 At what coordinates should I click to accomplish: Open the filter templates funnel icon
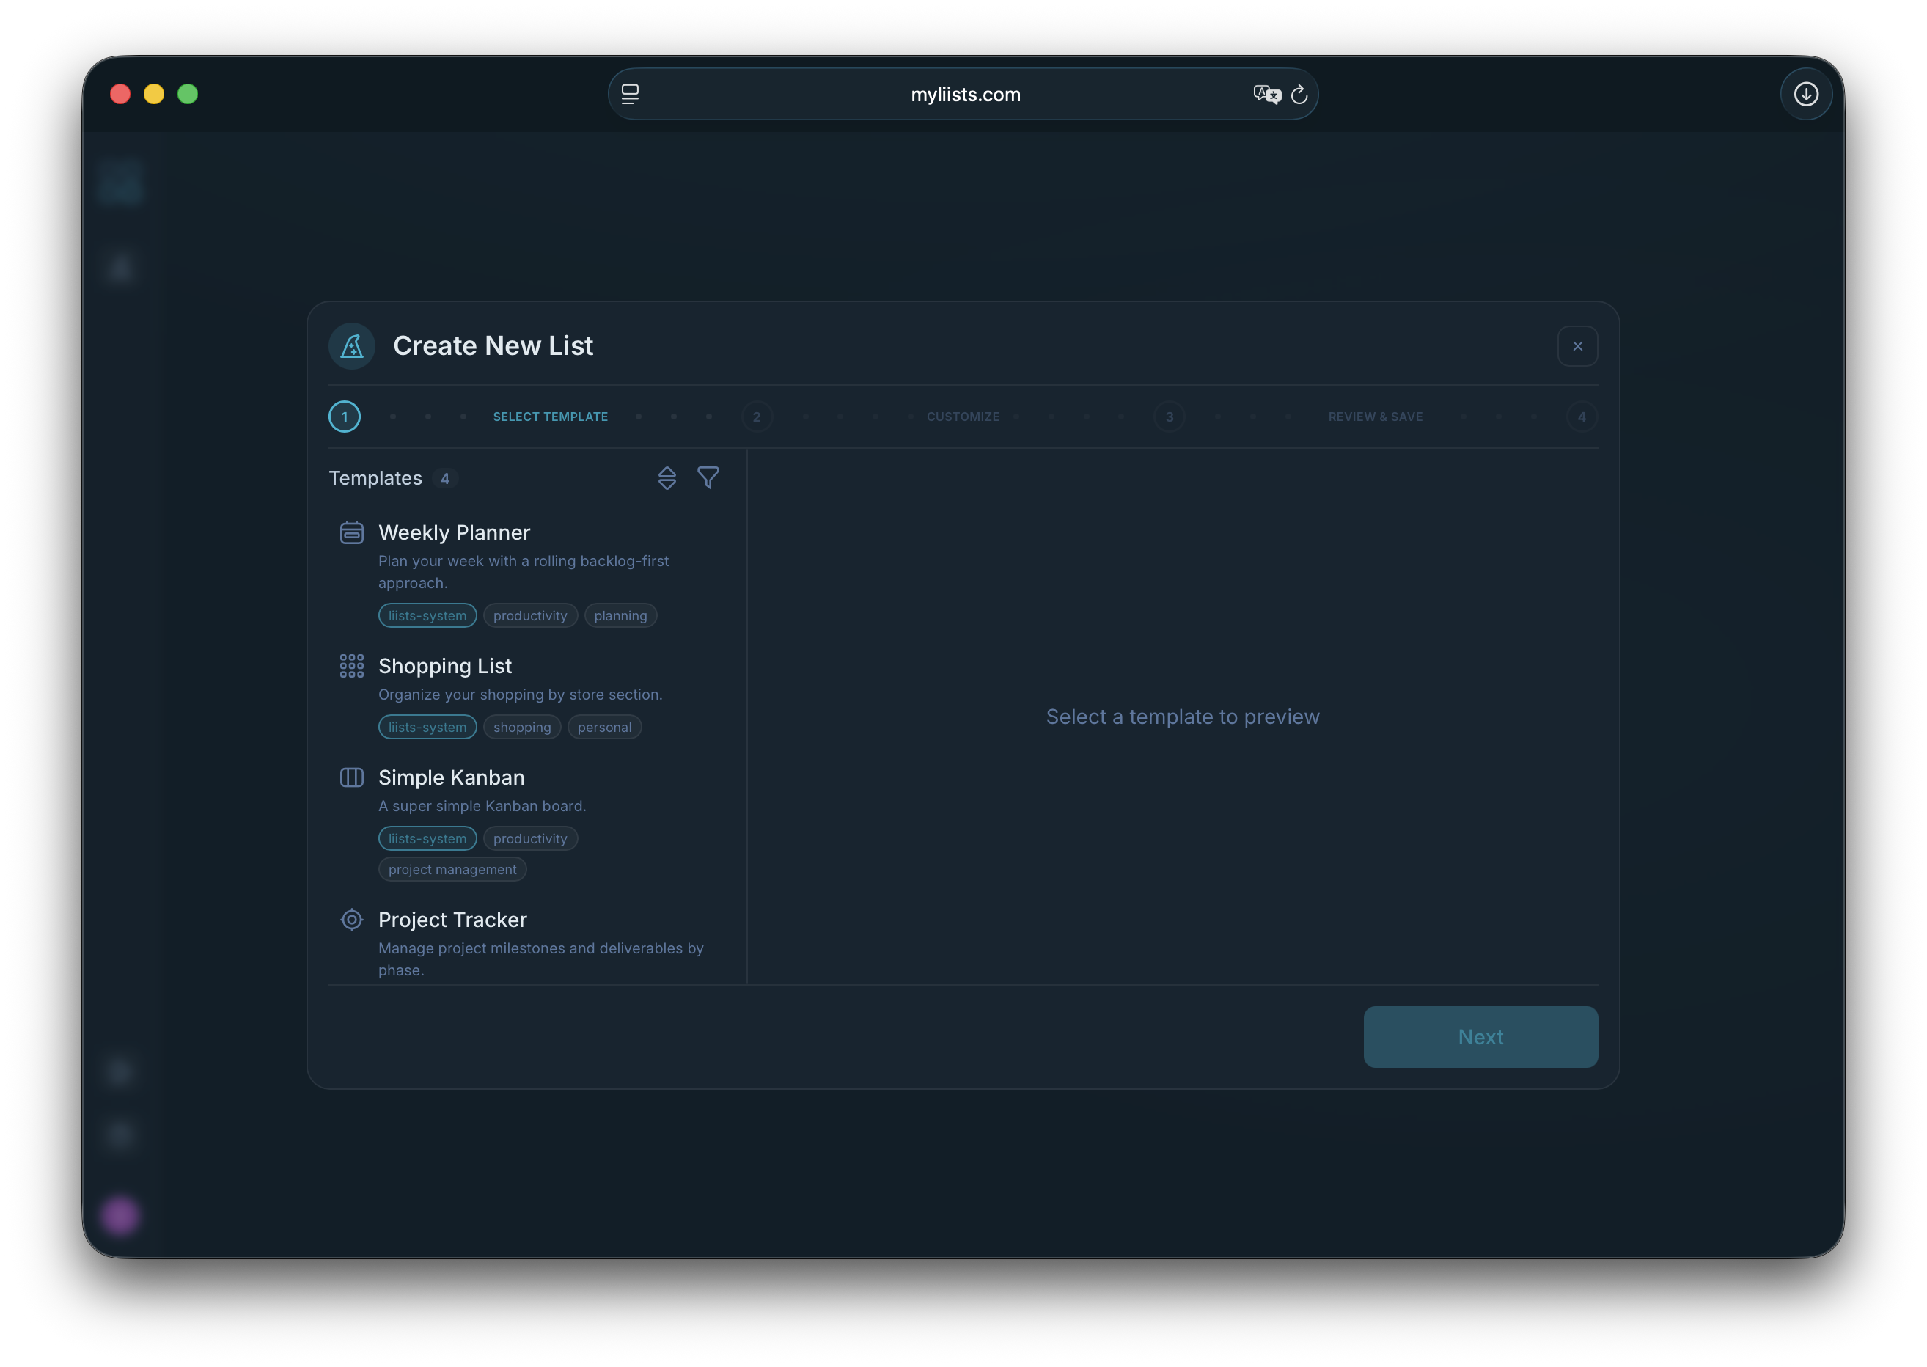click(708, 478)
